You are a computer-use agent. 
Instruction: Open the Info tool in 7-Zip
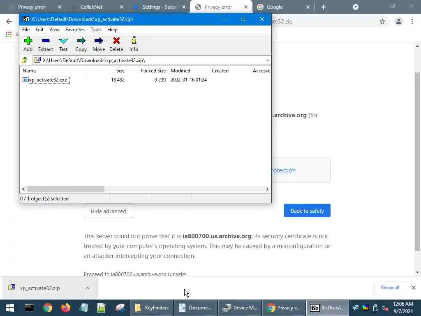point(134,44)
